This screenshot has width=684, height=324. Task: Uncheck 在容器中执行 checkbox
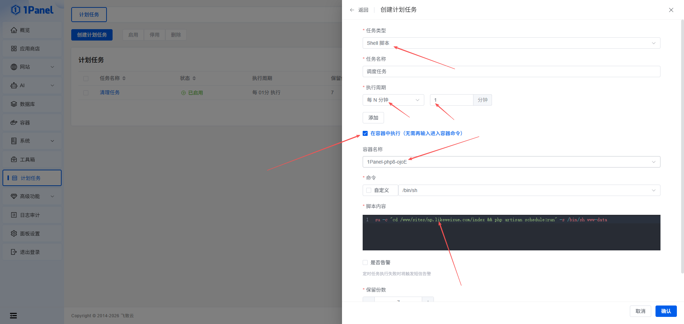click(x=365, y=133)
